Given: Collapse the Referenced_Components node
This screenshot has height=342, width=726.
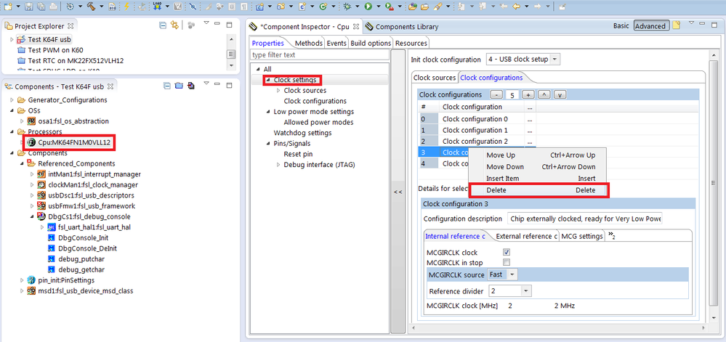Looking at the screenshot, I should click(x=22, y=163).
